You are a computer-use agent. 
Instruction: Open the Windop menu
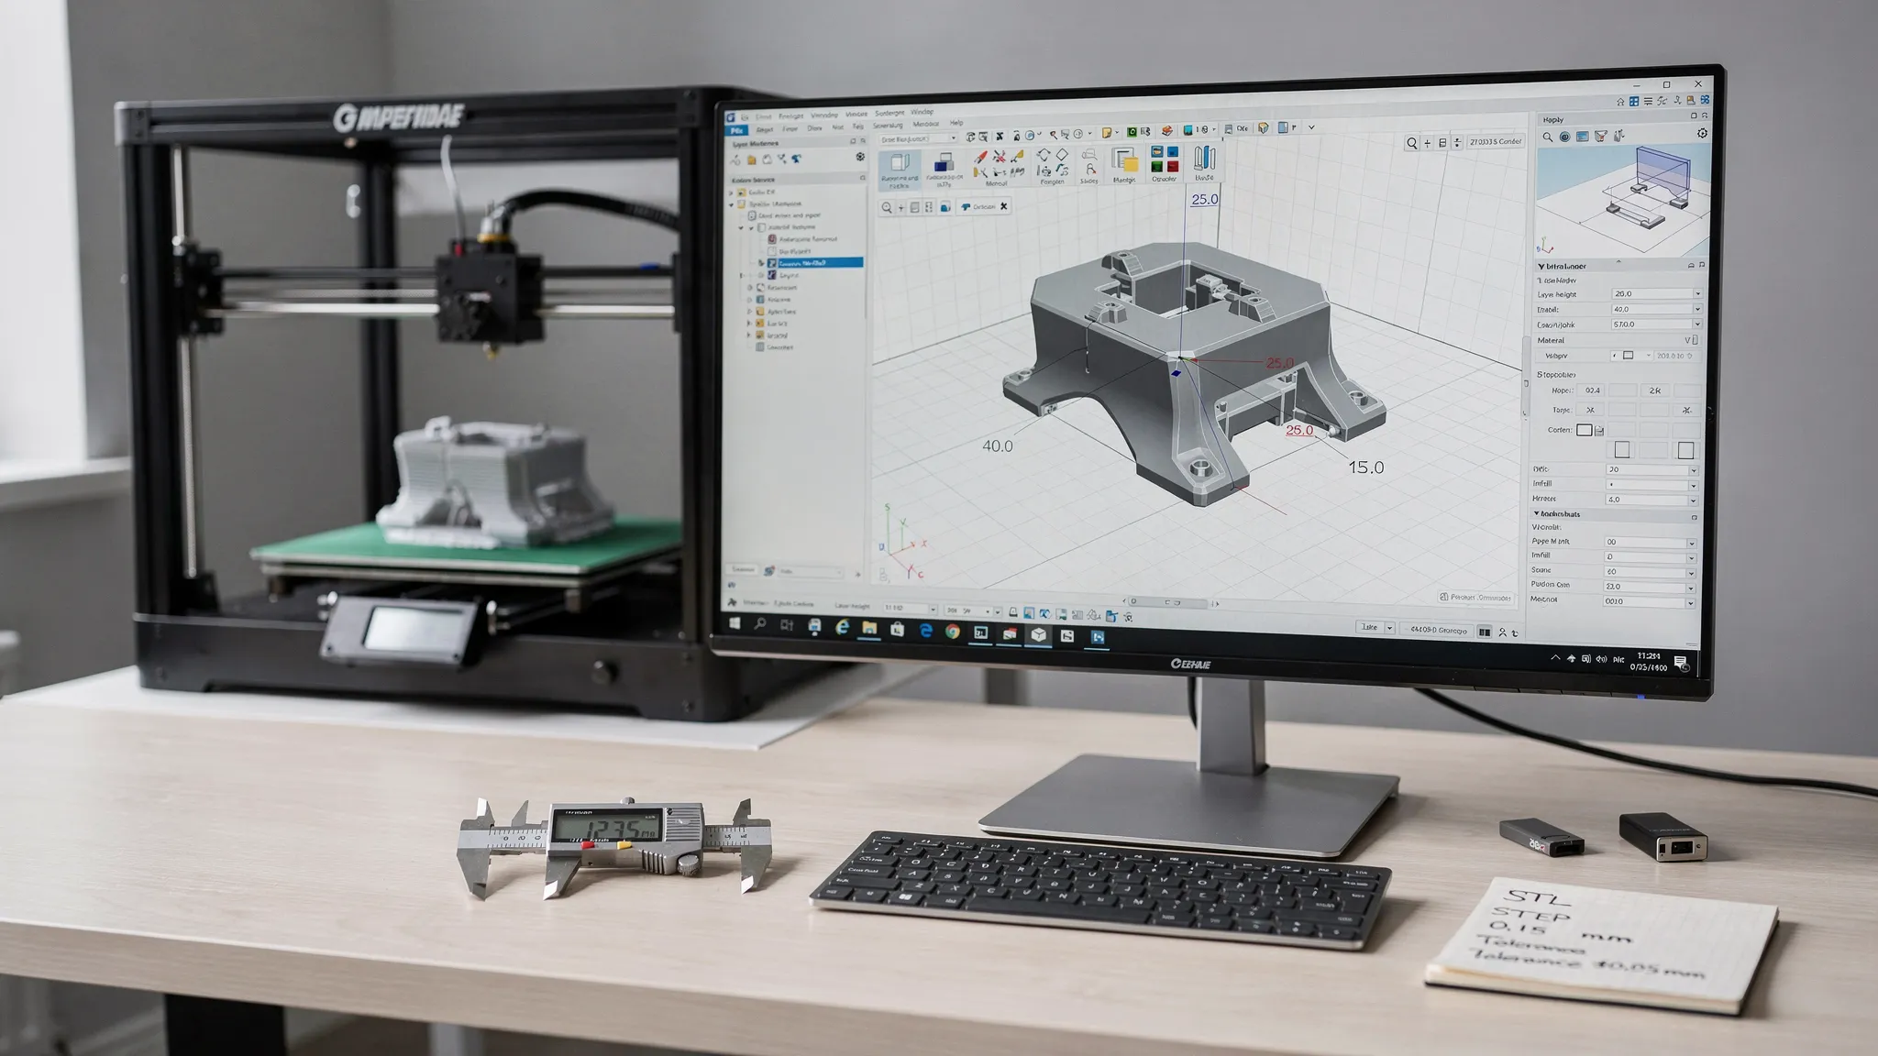(x=922, y=112)
